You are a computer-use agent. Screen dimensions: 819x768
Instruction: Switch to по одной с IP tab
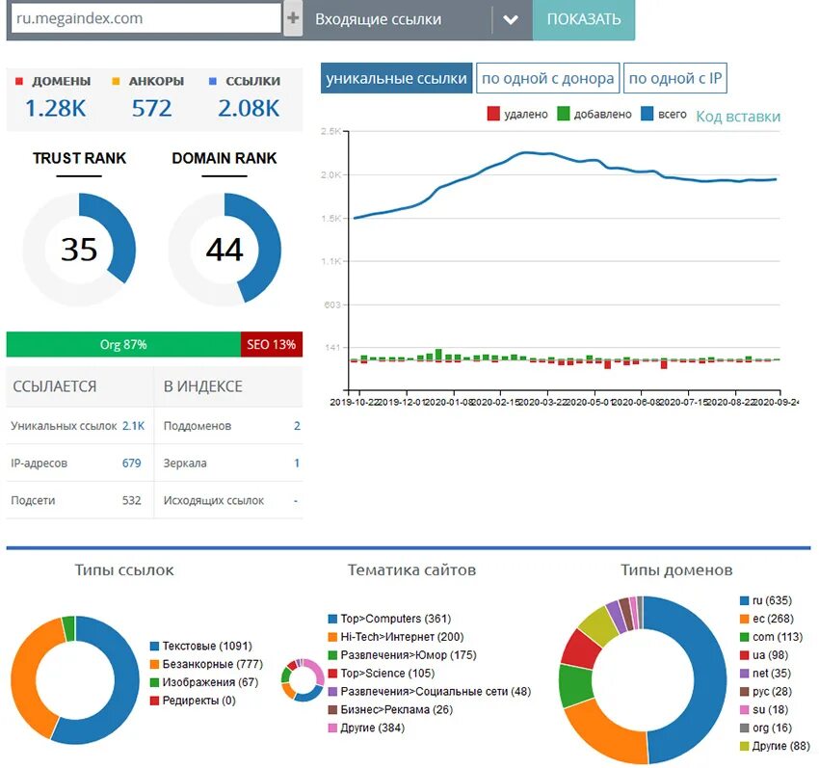(x=674, y=78)
